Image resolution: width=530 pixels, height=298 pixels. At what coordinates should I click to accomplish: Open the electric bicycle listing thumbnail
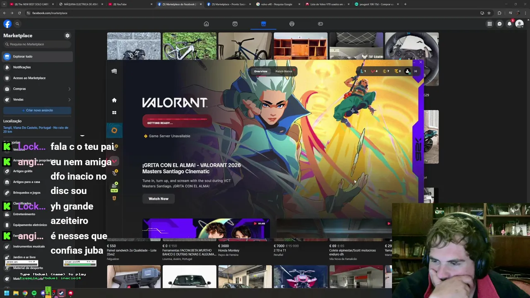189,46
